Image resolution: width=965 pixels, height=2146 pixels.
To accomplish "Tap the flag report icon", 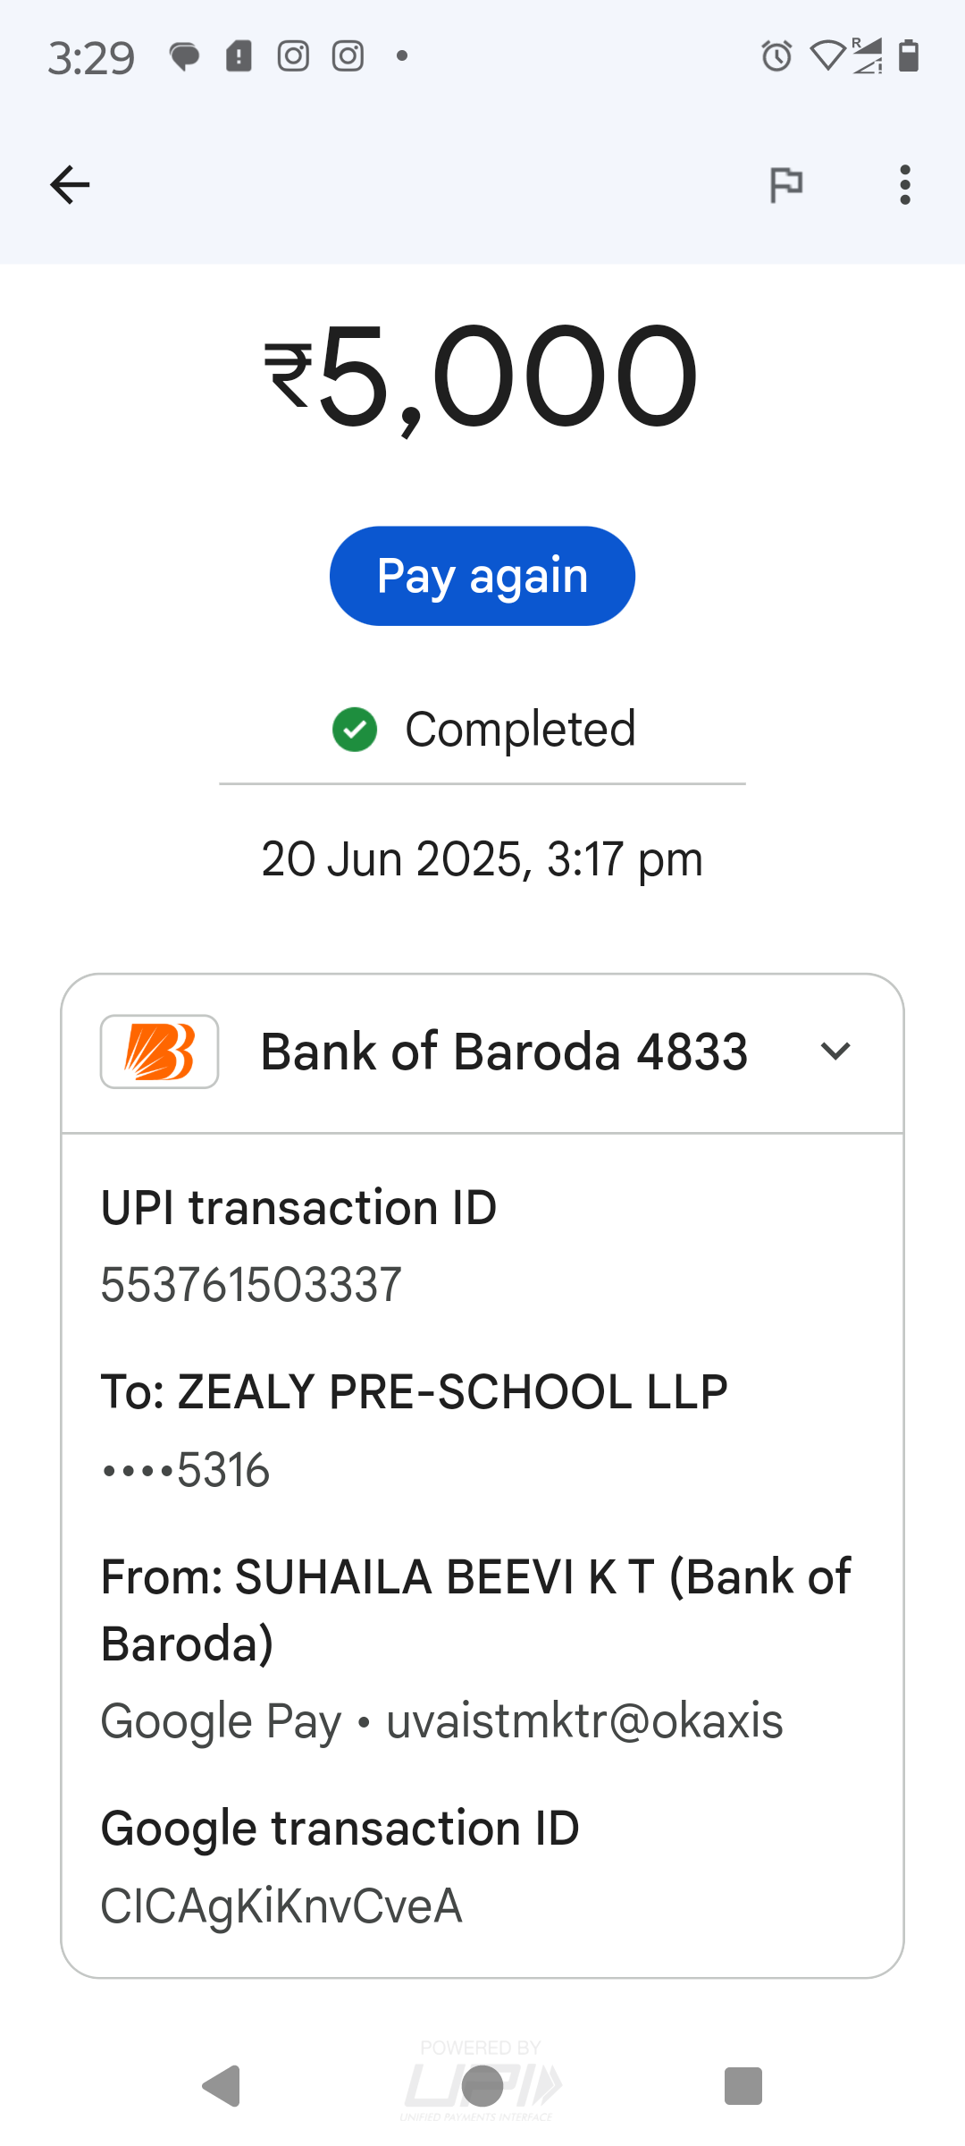I will (786, 185).
